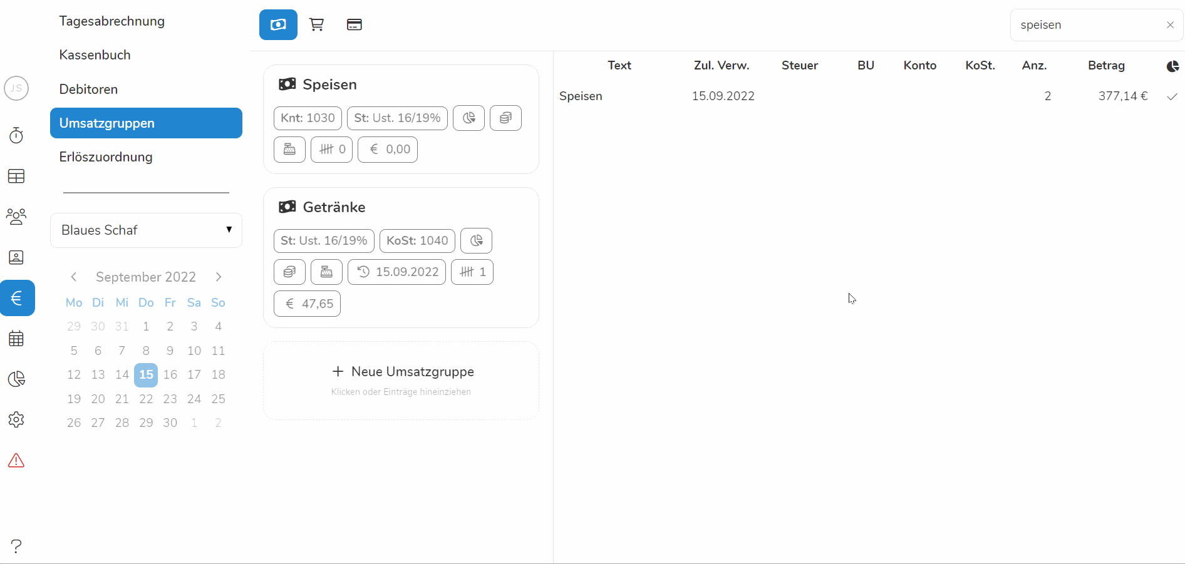Select Kassenbuch in the side menu

coord(95,55)
